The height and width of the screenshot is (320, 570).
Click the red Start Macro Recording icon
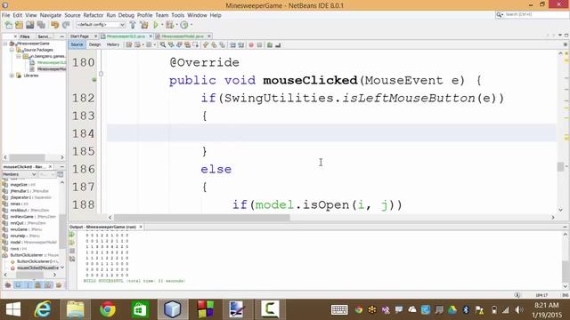pyautogui.click(x=251, y=45)
